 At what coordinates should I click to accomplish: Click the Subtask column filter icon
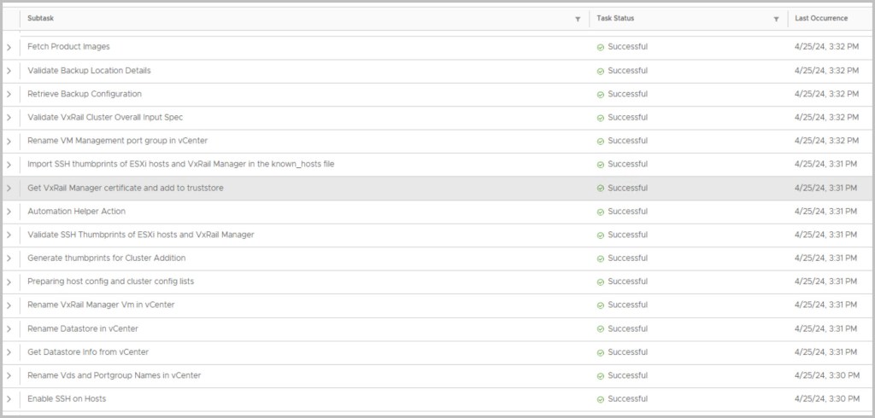coord(578,19)
